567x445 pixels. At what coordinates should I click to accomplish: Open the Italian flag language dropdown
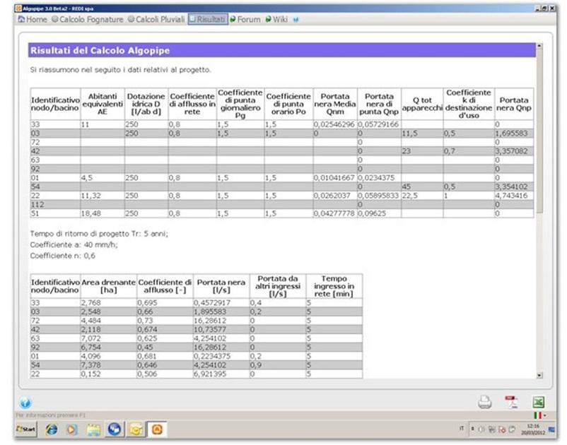tap(539, 417)
